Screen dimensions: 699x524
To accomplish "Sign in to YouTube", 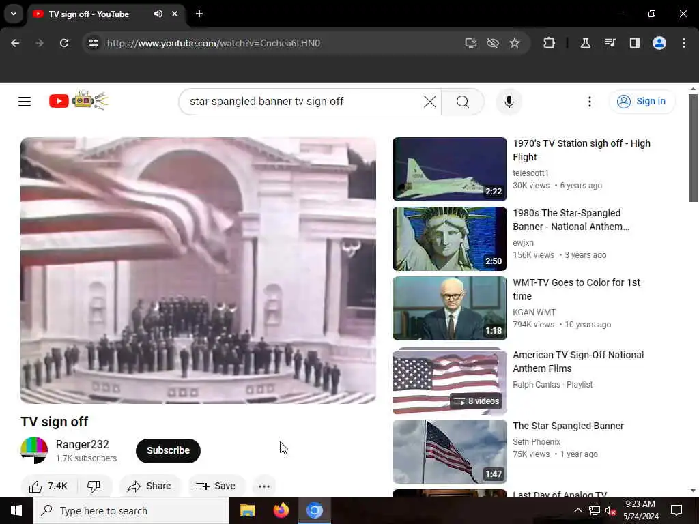I will pyautogui.click(x=642, y=102).
